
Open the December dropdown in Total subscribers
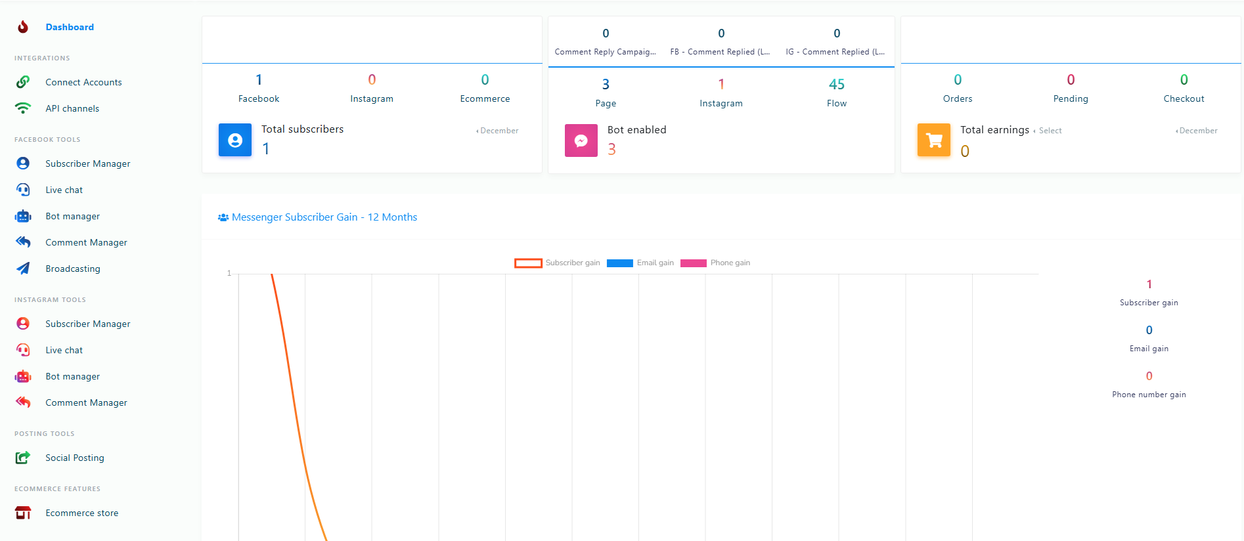tap(497, 131)
